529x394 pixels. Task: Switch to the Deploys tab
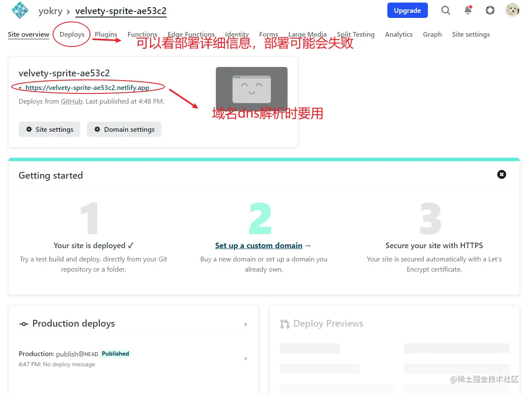[x=72, y=35]
